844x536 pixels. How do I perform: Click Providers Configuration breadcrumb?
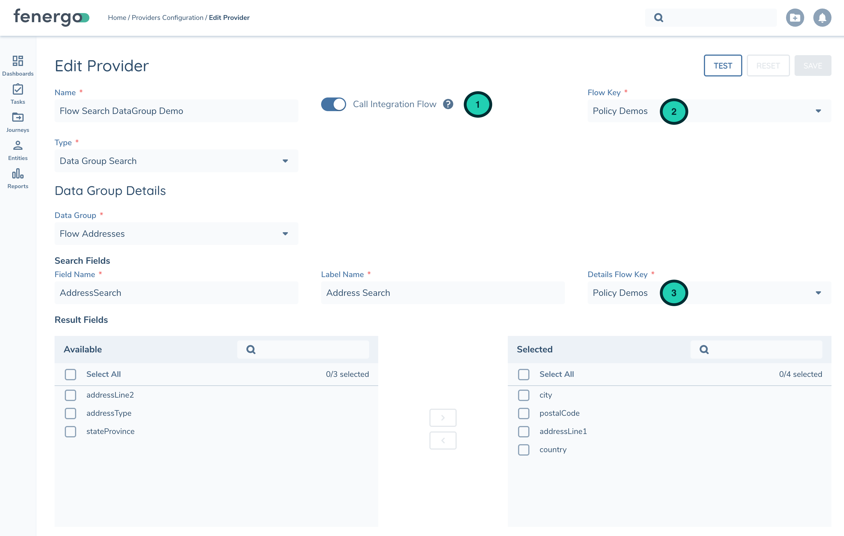[x=167, y=18]
